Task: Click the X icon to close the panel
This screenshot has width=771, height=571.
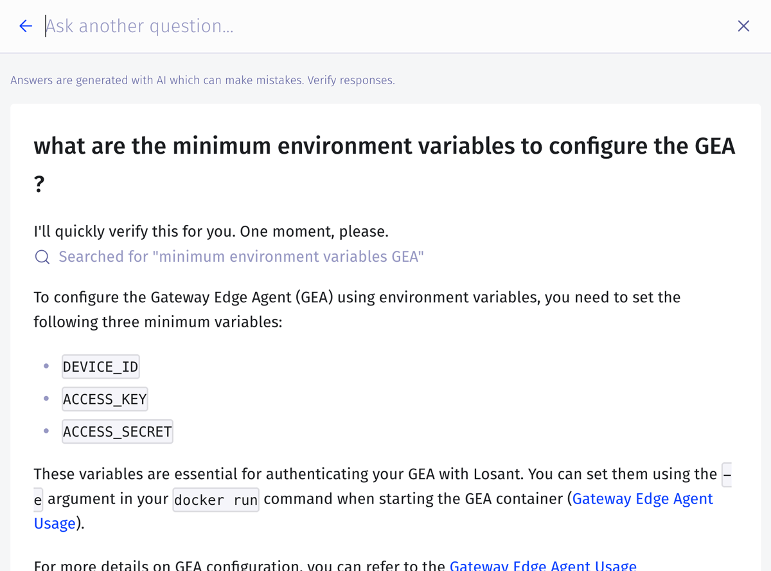Action: 743,26
